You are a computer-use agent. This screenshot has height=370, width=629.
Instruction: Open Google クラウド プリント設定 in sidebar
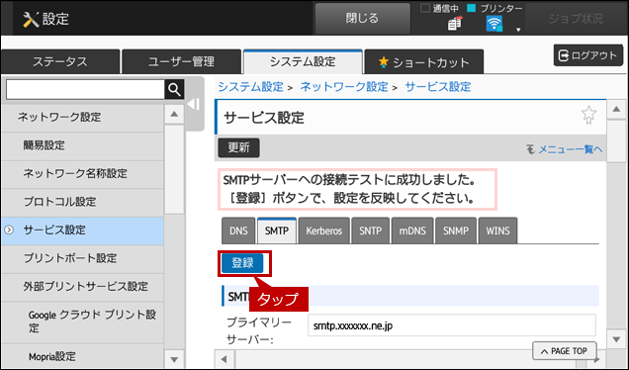pos(82,322)
